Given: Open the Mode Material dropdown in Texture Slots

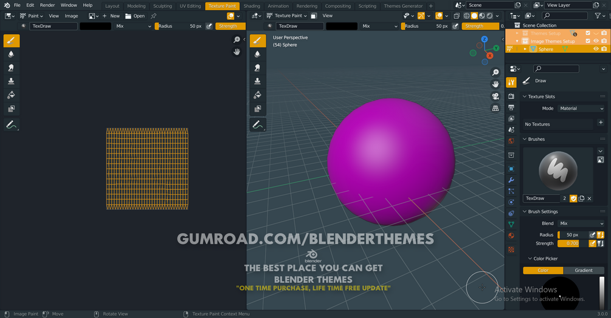Looking at the screenshot, I should (x=581, y=109).
